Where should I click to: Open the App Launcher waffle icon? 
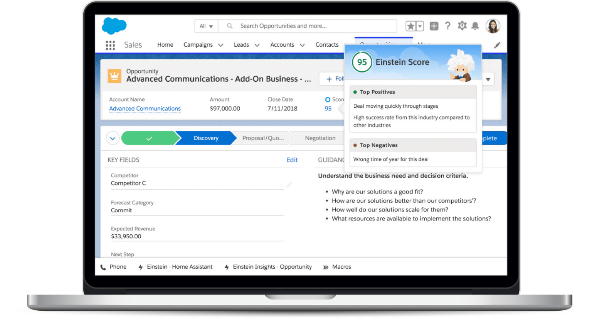pos(110,45)
